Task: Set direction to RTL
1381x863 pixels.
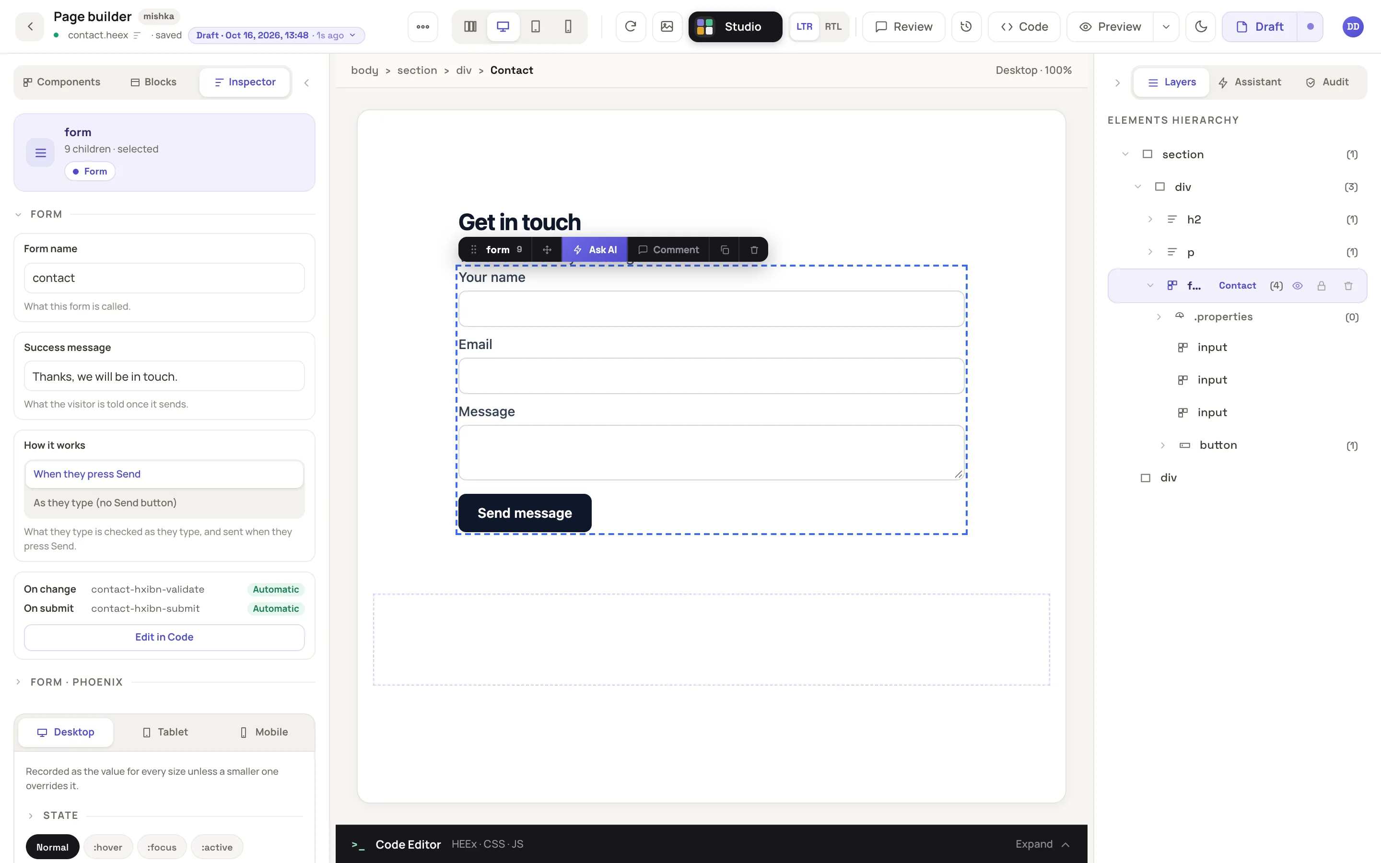Action: (833, 27)
